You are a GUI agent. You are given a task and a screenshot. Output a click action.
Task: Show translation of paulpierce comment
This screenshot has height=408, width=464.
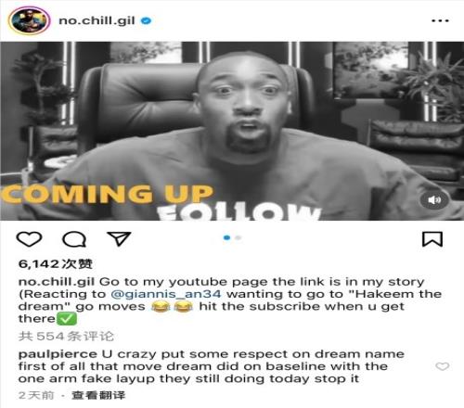click(98, 395)
